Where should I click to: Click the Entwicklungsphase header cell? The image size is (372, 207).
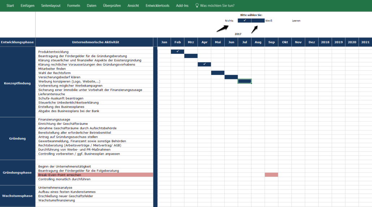point(18,42)
